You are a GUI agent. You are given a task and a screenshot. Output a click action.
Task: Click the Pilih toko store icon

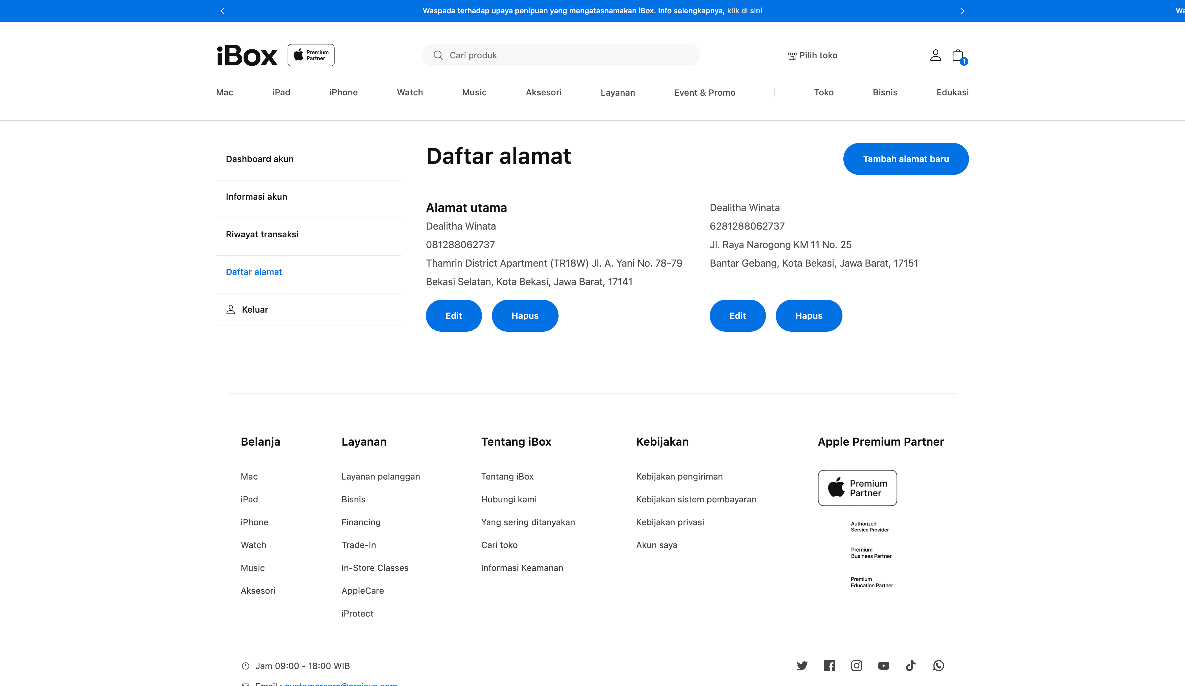pyautogui.click(x=792, y=56)
